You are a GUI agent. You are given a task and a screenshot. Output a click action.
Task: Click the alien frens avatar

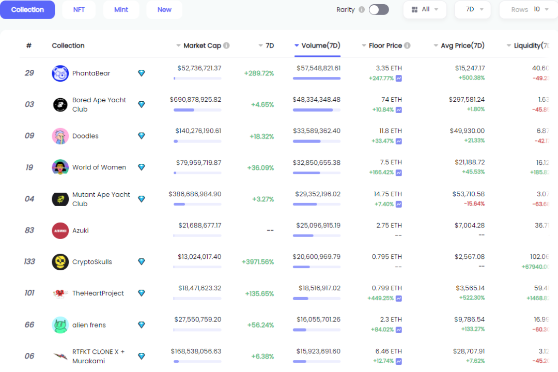click(x=60, y=324)
